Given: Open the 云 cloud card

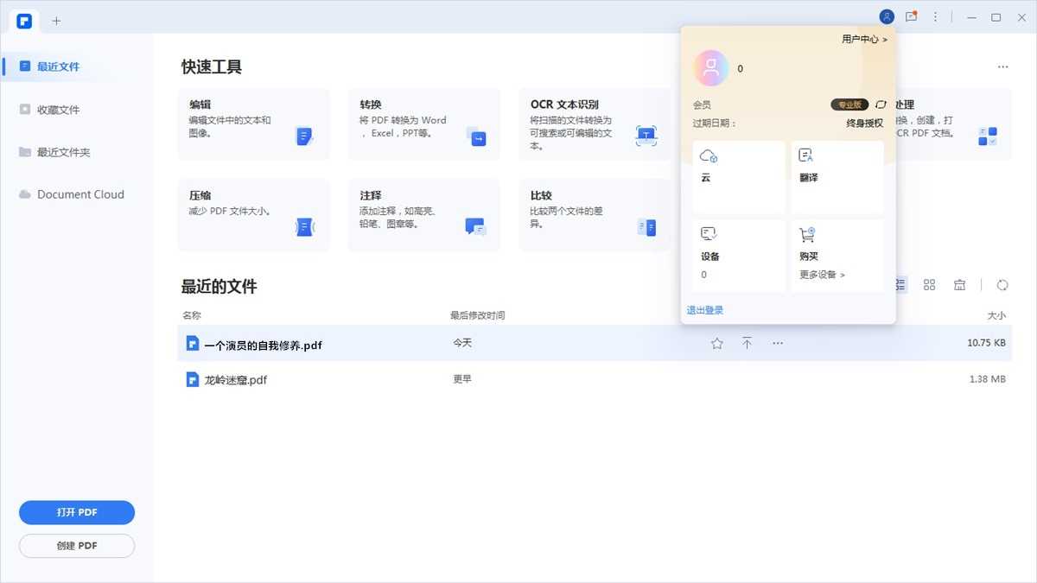Looking at the screenshot, I should pos(739,177).
